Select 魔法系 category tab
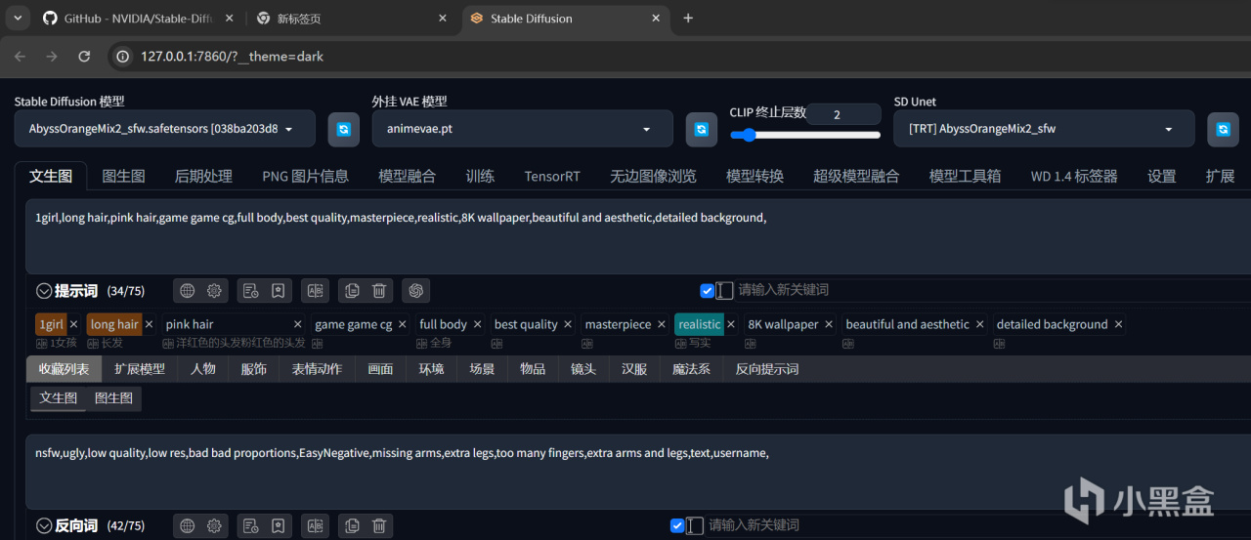1251x540 pixels. (691, 368)
